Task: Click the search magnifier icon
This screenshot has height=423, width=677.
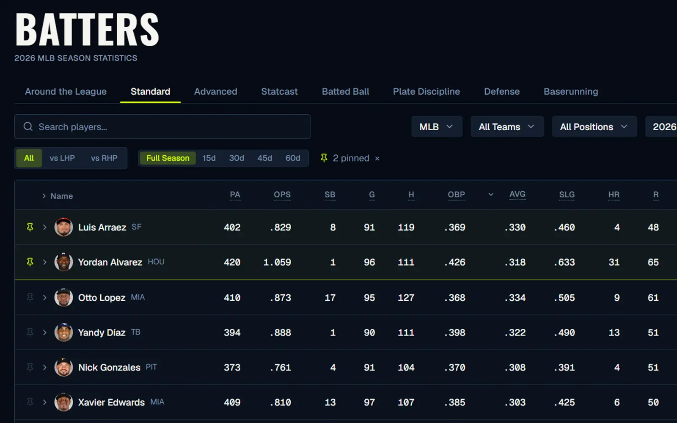Action: (x=28, y=126)
